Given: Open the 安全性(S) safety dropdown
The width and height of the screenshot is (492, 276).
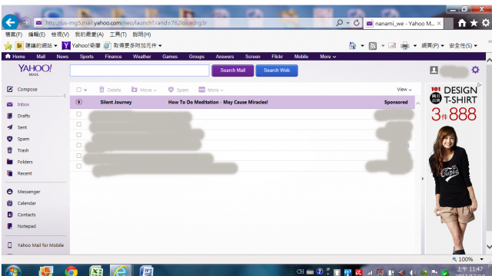Looking at the screenshot, I should [x=463, y=46].
